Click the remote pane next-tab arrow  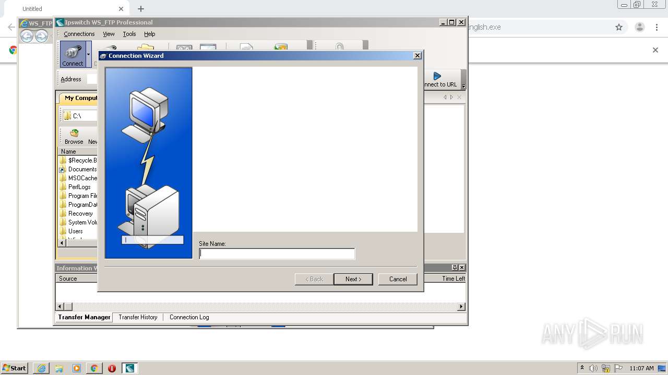pyautogui.click(x=451, y=97)
